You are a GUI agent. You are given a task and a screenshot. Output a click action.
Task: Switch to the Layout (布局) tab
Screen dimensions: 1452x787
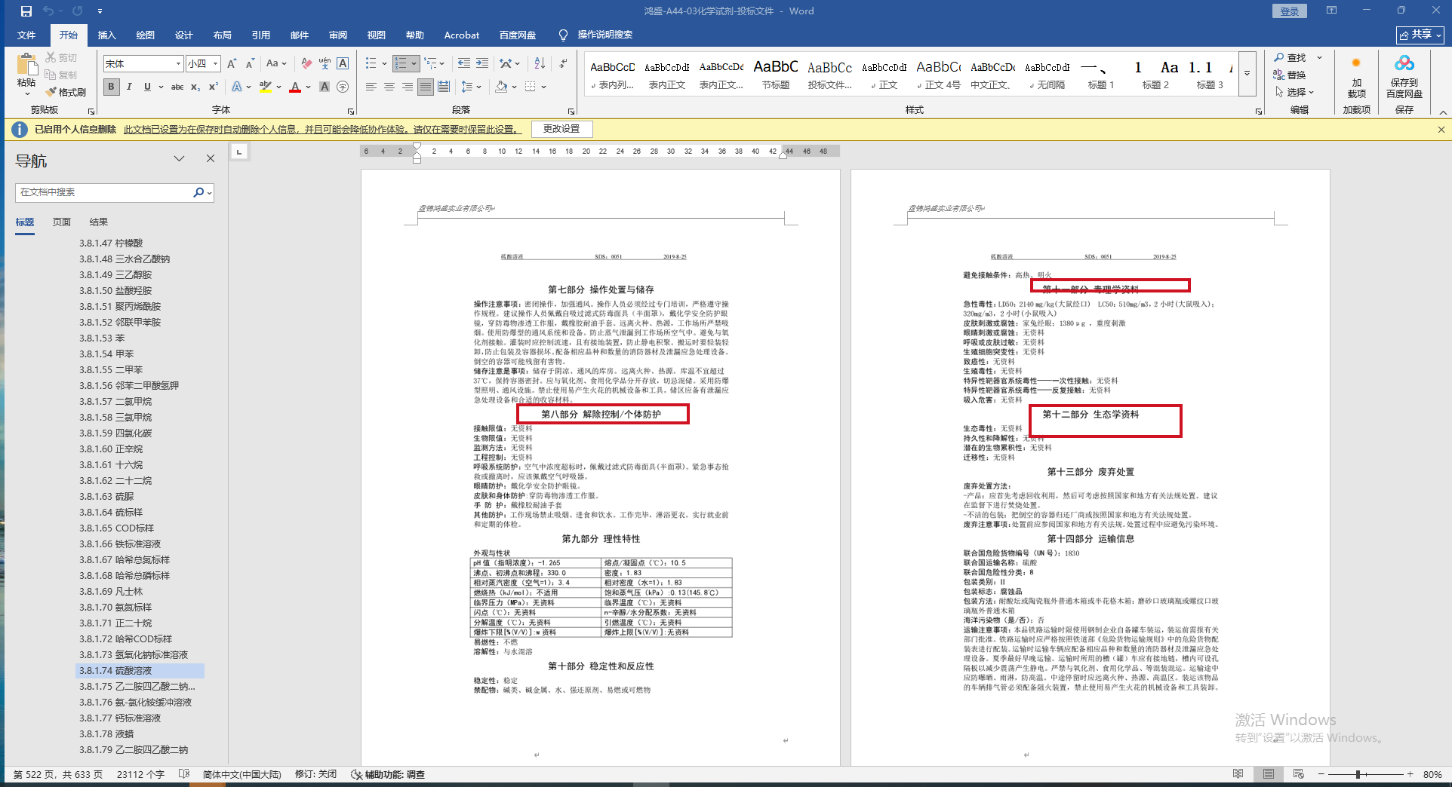tap(222, 35)
